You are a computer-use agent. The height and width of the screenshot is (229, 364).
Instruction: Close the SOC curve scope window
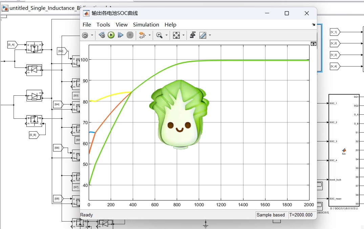tap(307, 13)
